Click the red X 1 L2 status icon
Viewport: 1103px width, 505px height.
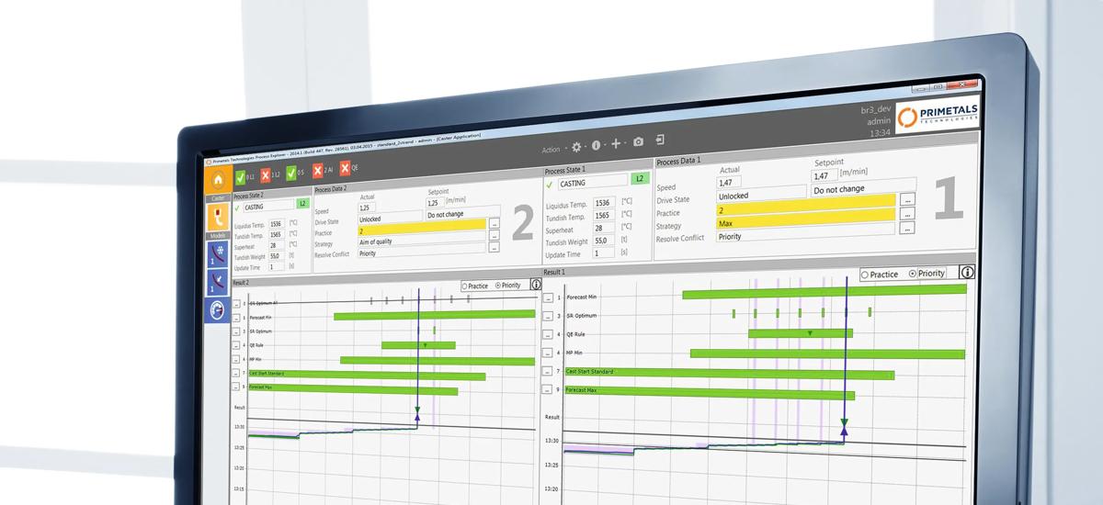pos(266,174)
